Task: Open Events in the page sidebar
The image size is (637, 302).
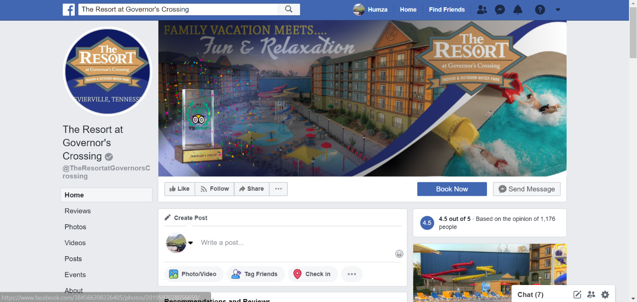Action: click(75, 275)
